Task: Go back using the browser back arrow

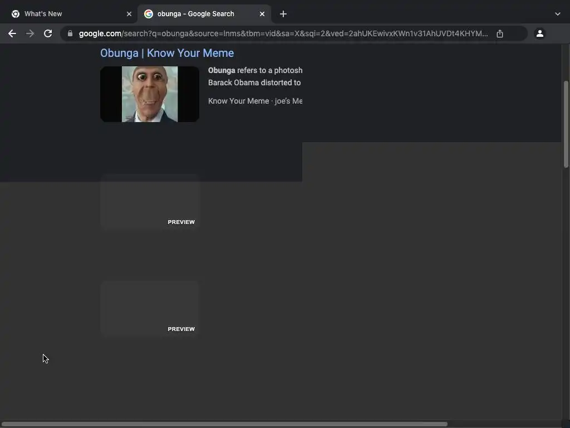Action: [12, 33]
